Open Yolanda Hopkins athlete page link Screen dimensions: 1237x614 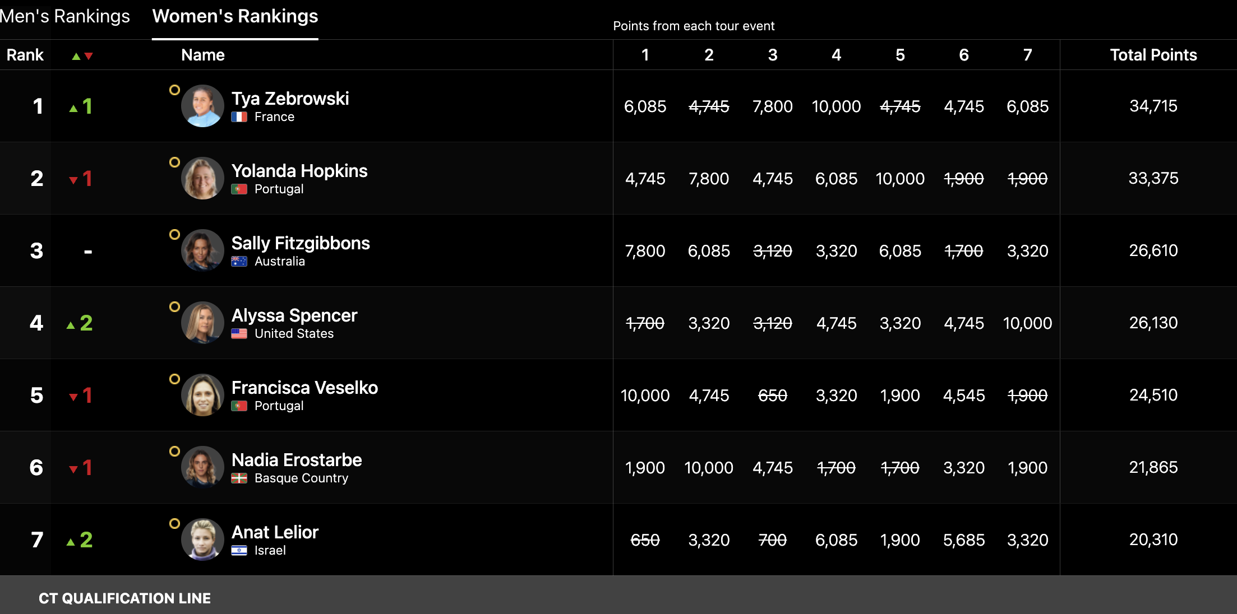point(299,171)
